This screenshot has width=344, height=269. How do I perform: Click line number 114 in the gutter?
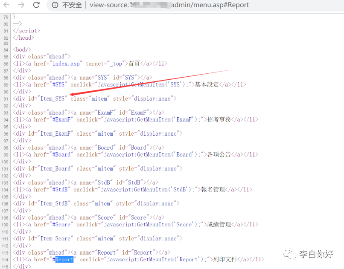[x=5, y=260]
